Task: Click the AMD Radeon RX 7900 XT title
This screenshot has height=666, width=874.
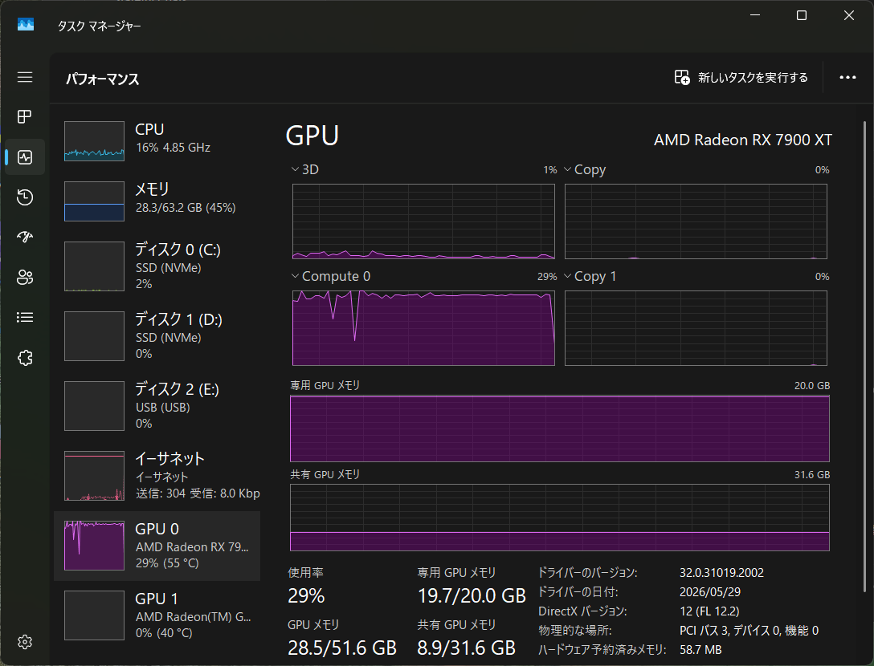Action: (x=742, y=140)
